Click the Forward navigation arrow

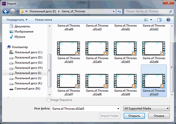(13, 11)
